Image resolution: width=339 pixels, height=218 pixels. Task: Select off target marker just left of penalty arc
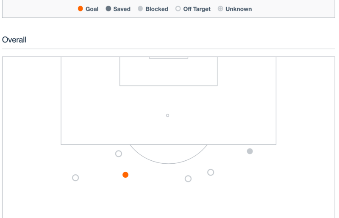(x=119, y=154)
